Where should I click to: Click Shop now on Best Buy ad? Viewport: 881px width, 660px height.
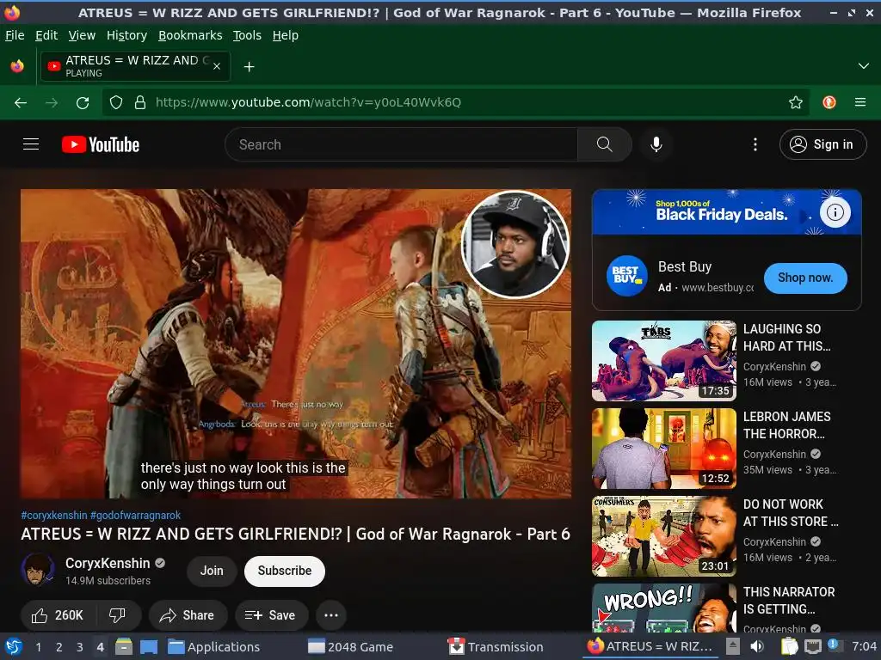(805, 278)
